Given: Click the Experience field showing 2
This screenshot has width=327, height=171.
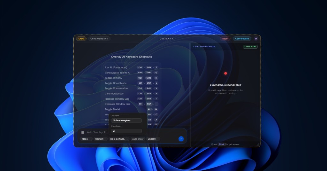Looking at the screenshot, I should [126, 131].
